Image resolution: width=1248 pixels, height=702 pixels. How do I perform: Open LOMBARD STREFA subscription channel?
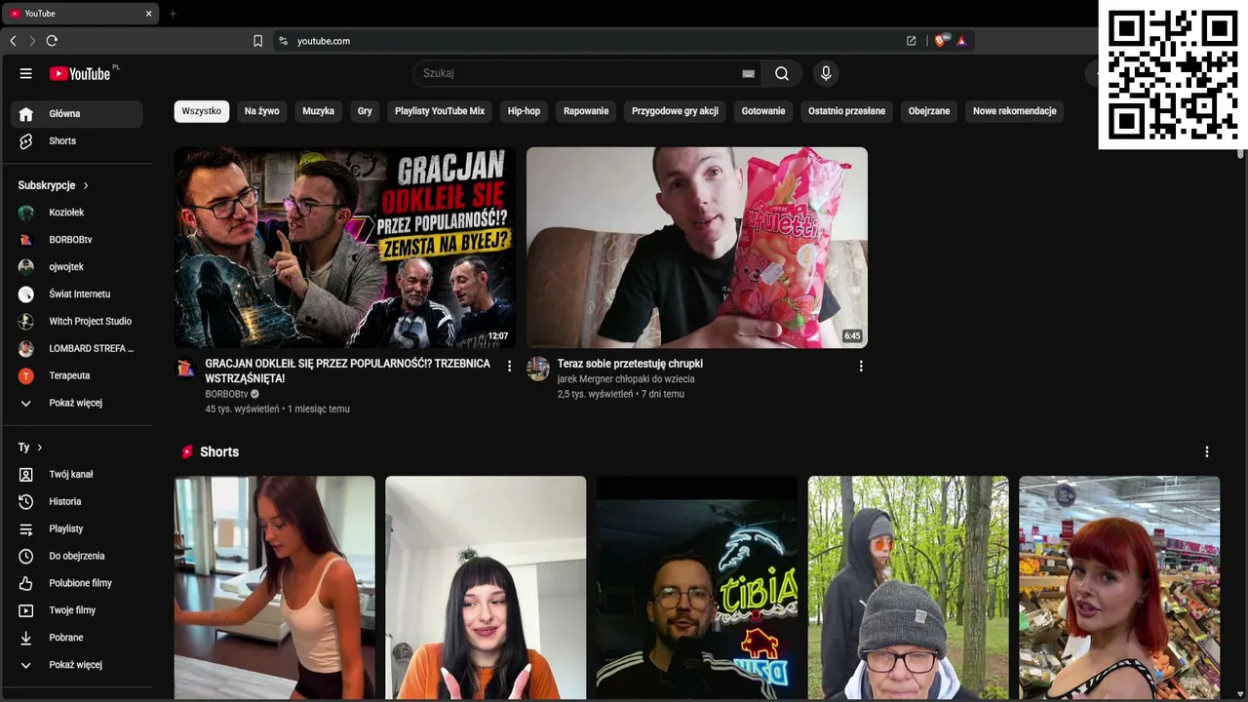(x=76, y=349)
